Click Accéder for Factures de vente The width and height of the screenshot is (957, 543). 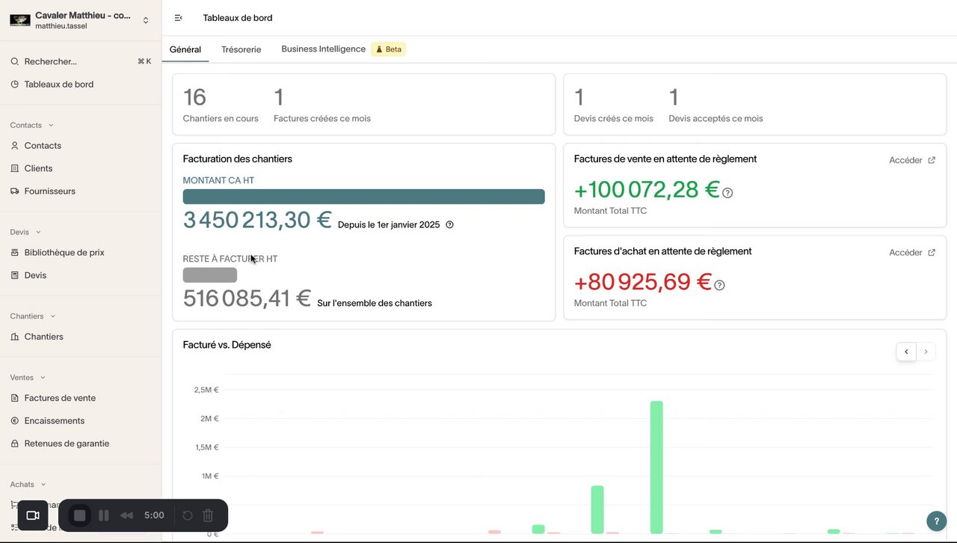[911, 160]
